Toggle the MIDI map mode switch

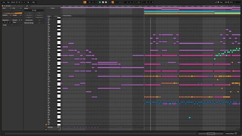tap(226, 2)
